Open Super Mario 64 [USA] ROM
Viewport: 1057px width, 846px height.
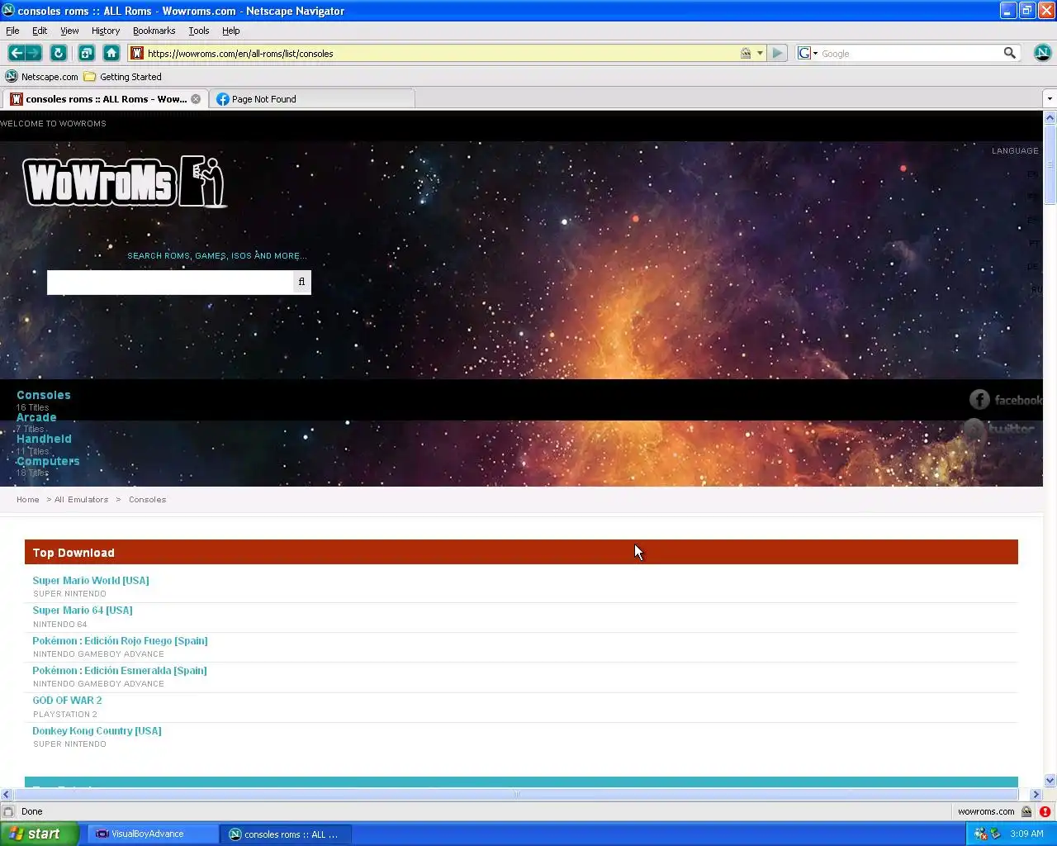click(83, 611)
